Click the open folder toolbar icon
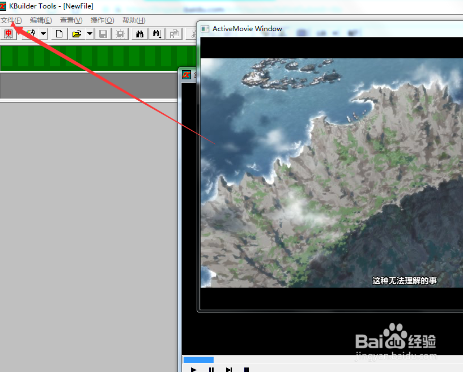The image size is (463, 372). pos(77,34)
